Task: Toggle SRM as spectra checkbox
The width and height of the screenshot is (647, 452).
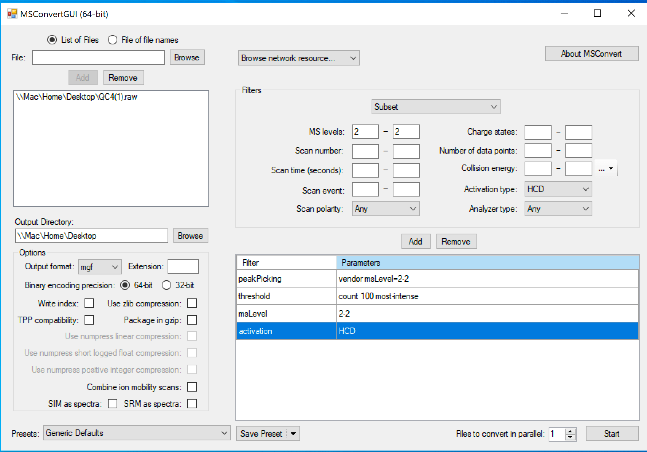Action: click(x=192, y=404)
